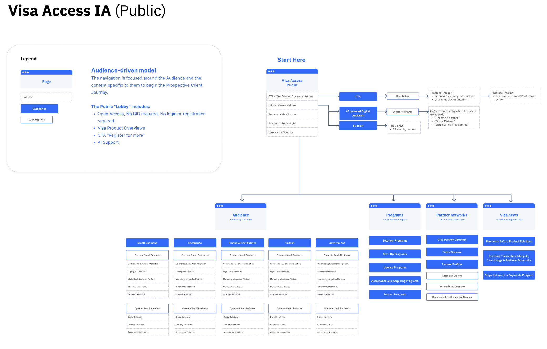Click the Help / FAQs content box
The width and height of the screenshot is (547, 349).
(x=404, y=127)
